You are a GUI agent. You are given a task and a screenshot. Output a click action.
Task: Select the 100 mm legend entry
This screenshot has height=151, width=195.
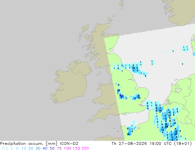tap(68, 149)
